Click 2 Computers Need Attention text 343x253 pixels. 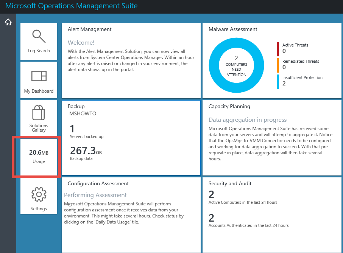(x=236, y=66)
